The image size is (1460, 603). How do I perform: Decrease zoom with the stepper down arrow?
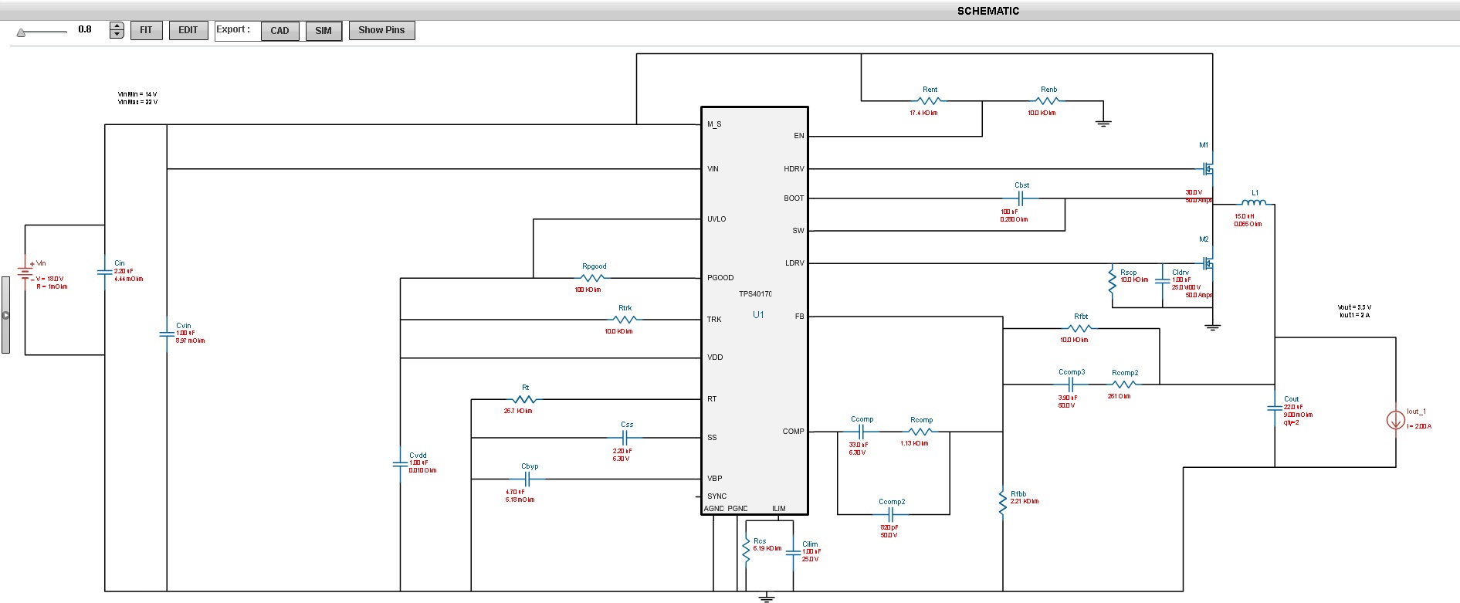tap(117, 34)
